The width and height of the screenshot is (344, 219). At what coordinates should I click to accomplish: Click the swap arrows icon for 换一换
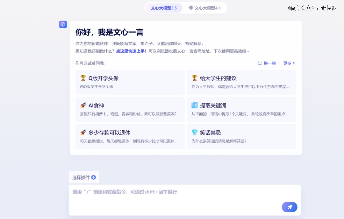click(x=260, y=63)
